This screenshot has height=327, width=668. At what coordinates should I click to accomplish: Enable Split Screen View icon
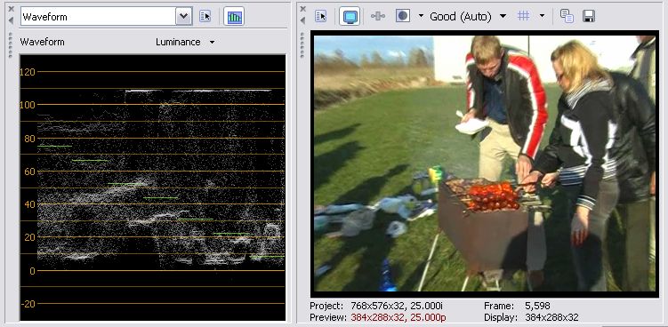tap(403, 16)
